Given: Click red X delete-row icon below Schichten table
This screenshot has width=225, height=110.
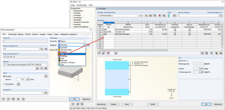Looking at the screenshot, I should click(108, 53).
